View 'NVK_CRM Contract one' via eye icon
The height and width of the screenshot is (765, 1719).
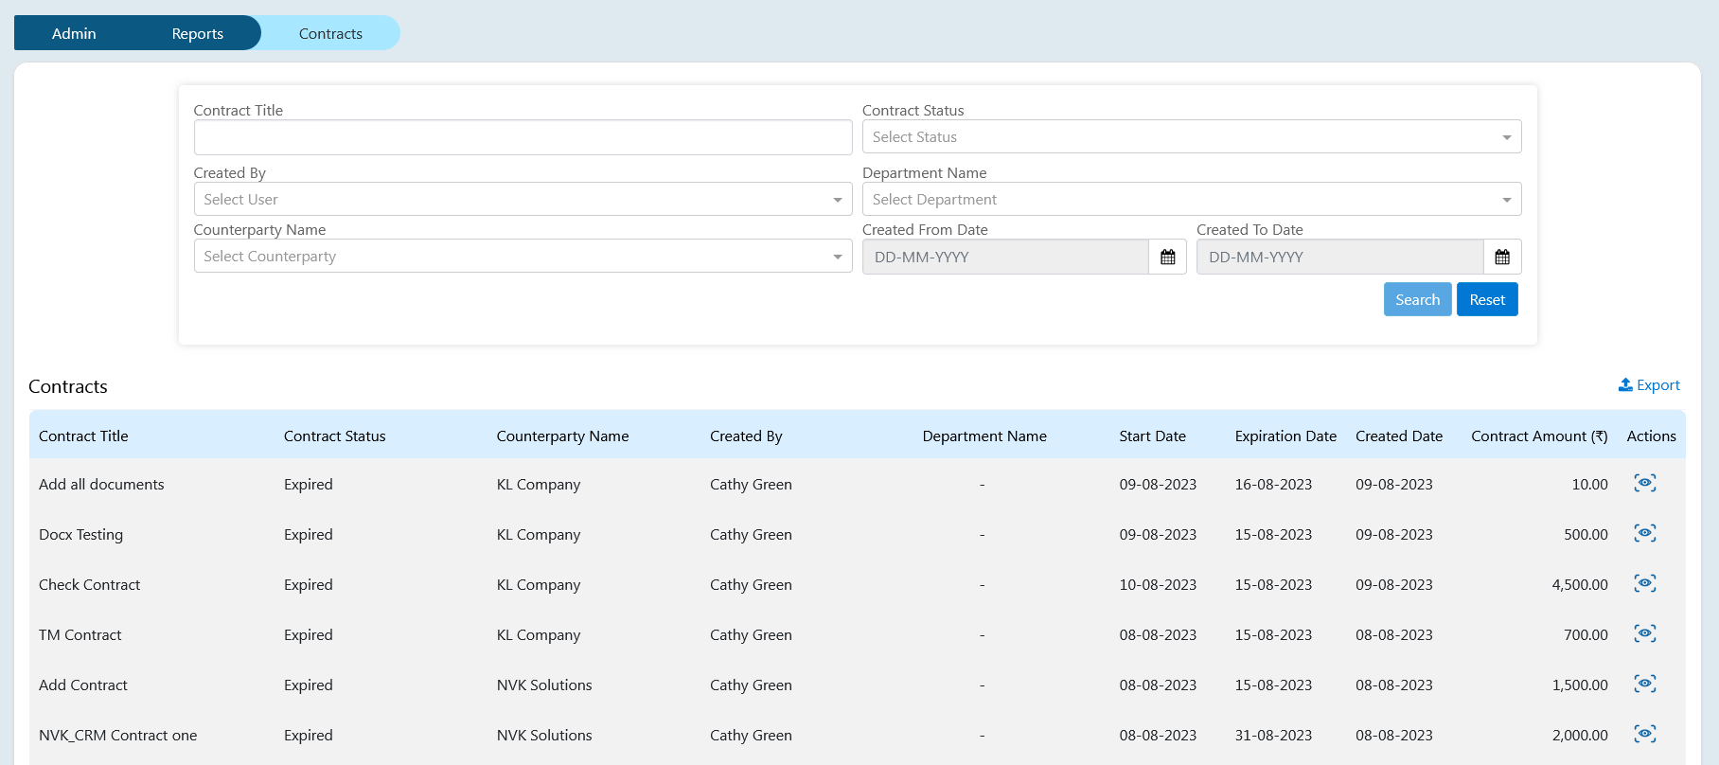pyautogui.click(x=1644, y=735)
